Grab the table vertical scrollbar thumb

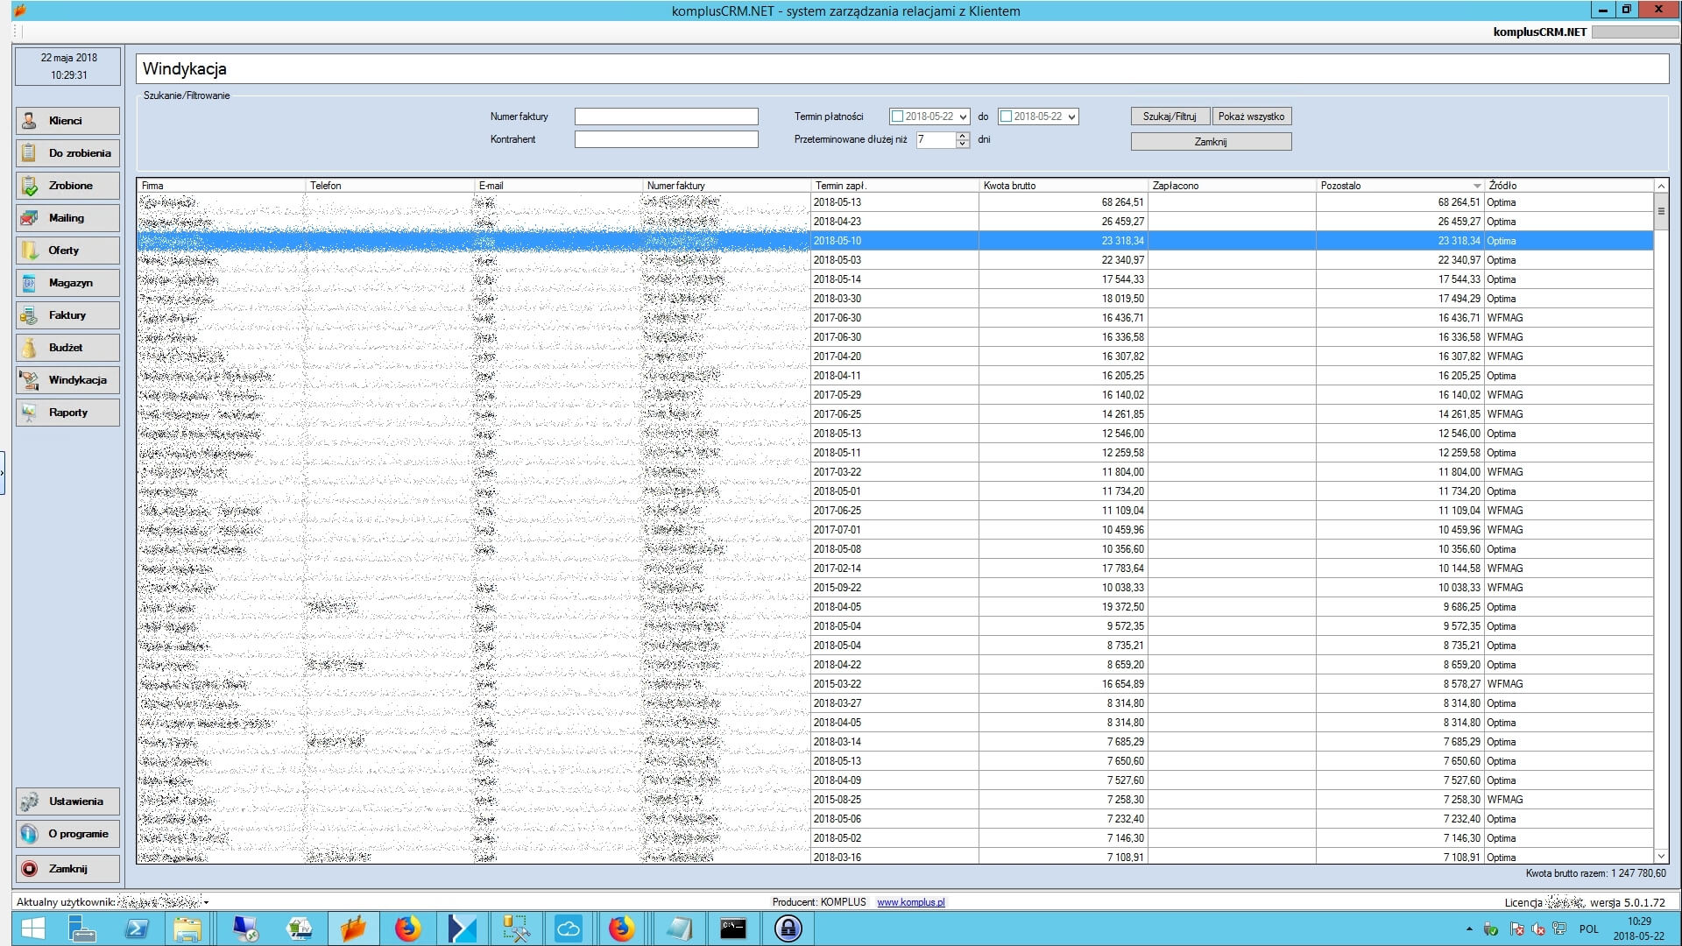[x=1661, y=211]
